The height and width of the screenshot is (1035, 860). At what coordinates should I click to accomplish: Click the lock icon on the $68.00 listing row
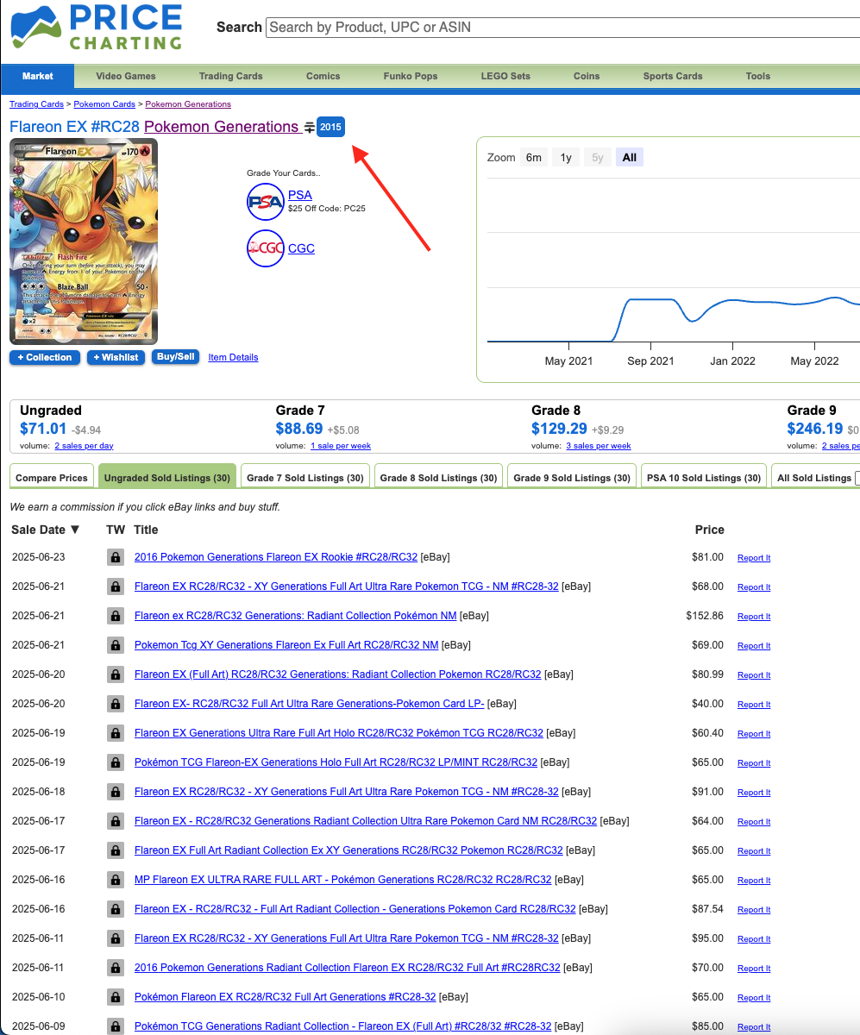115,586
